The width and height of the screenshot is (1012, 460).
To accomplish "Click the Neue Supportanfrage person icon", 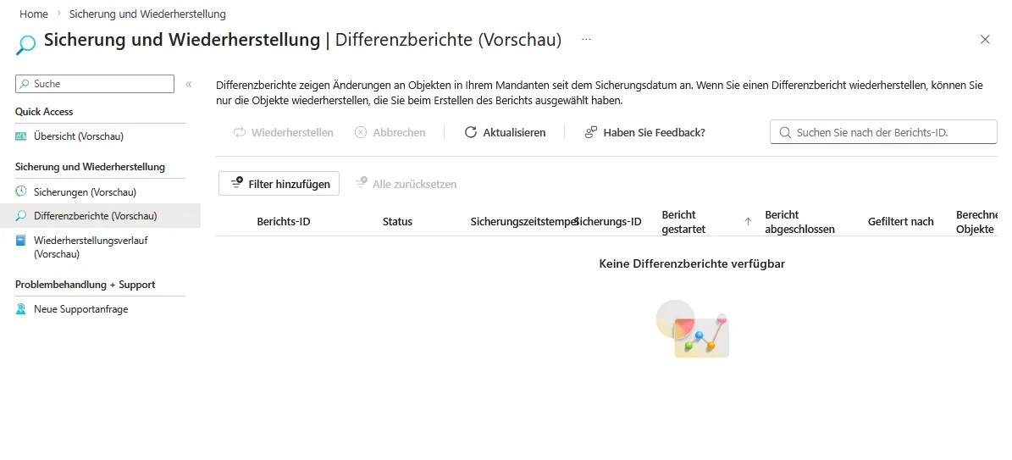I will click(21, 310).
